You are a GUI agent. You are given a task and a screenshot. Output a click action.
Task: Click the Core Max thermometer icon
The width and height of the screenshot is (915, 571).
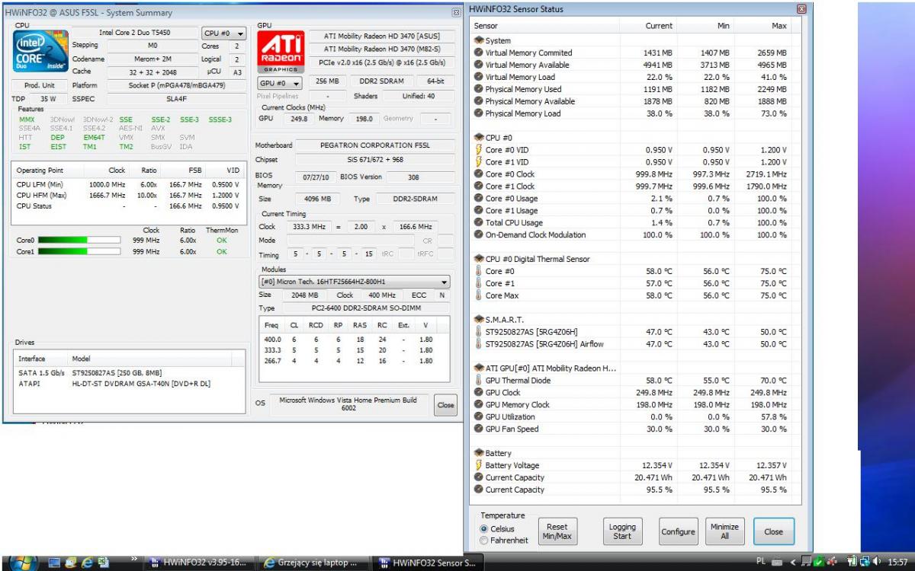[479, 295]
